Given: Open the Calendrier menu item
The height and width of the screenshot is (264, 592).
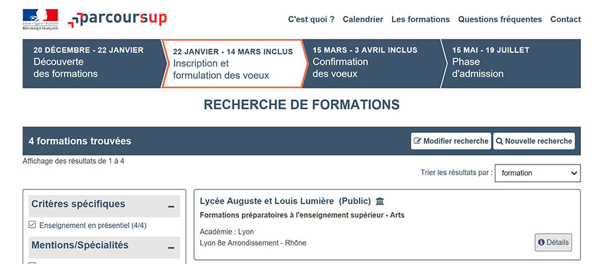Looking at the screenshot, I should 363,19.
